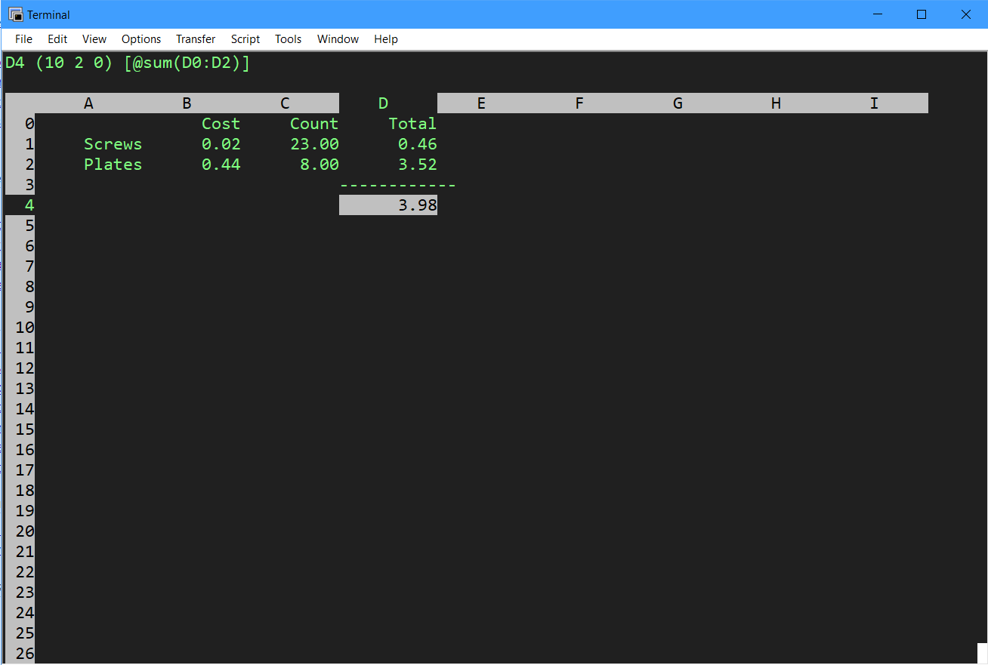The height and width of the screenshot is (665, 988).
Task: Click the 'Cost' header cell
Action: (221, 124)
